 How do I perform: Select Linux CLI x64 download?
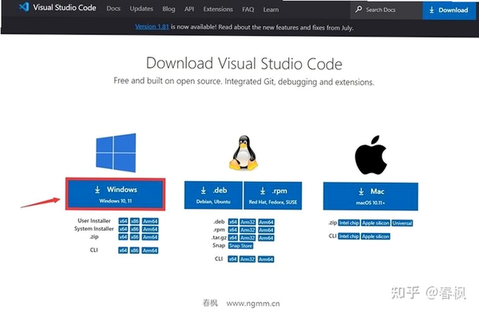(x=233, y=259)
